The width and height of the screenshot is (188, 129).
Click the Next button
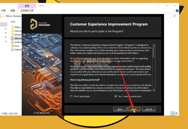(x=134, y=109)
